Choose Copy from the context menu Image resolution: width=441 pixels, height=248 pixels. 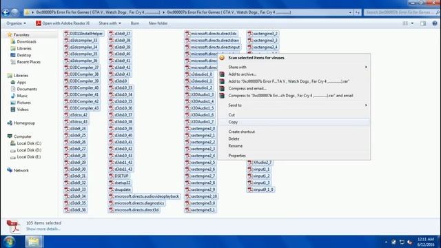tap(294, 122)
